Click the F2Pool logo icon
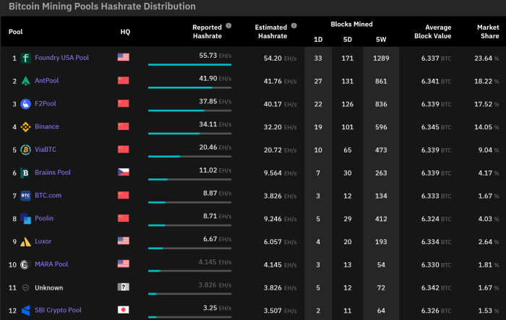506x320 pixels. (25, 103)
